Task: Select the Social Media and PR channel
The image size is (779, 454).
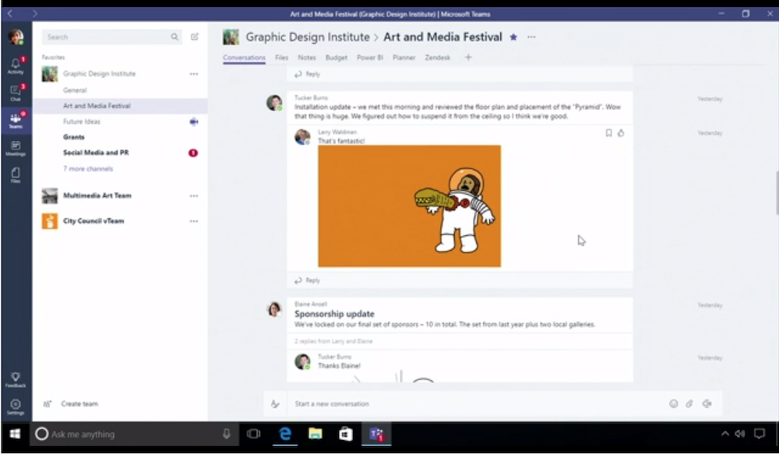Action: [96, 153]
